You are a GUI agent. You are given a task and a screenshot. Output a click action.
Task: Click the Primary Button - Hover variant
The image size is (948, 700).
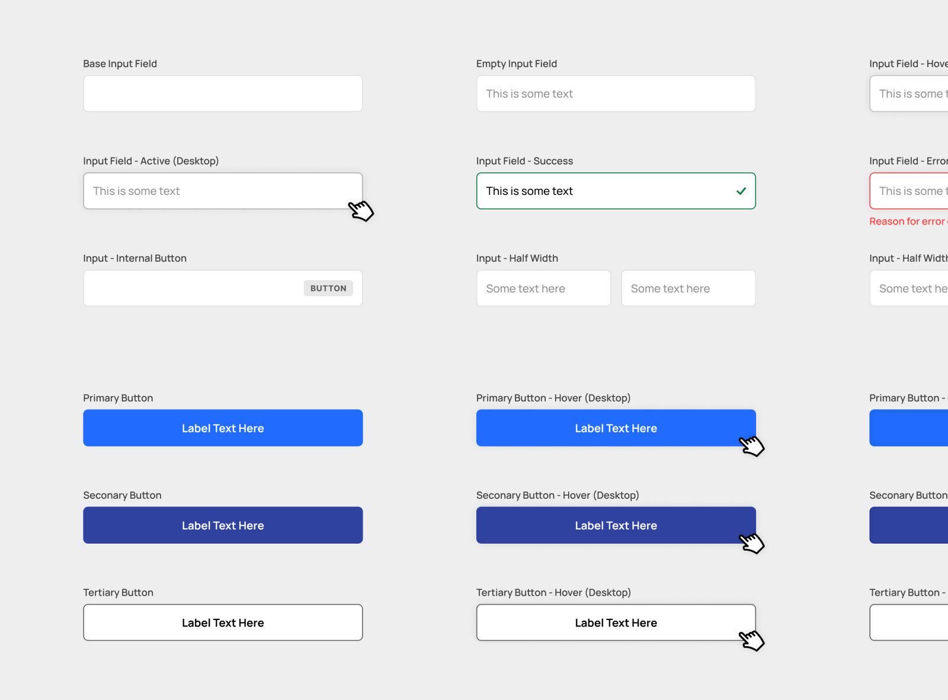[x=616, y=428]
